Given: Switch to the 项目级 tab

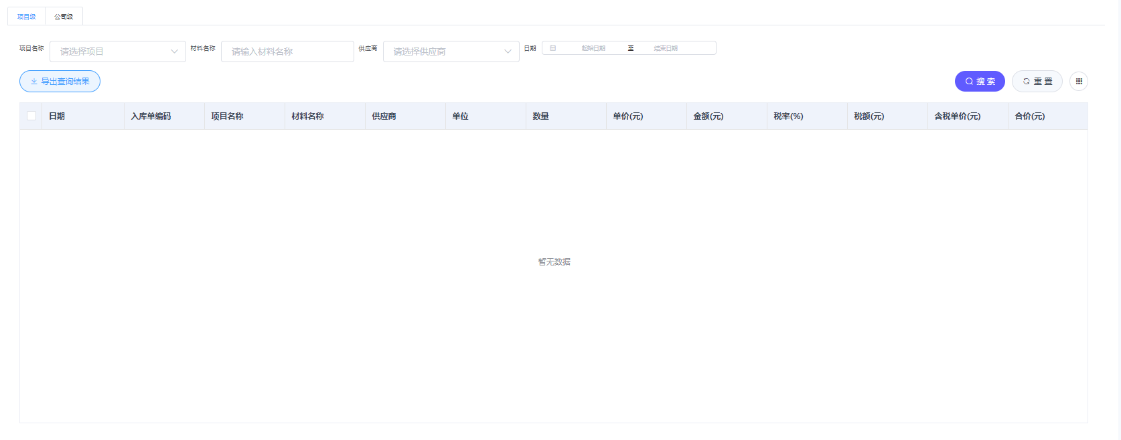Looking at the screenshot, I should [27, 17].
